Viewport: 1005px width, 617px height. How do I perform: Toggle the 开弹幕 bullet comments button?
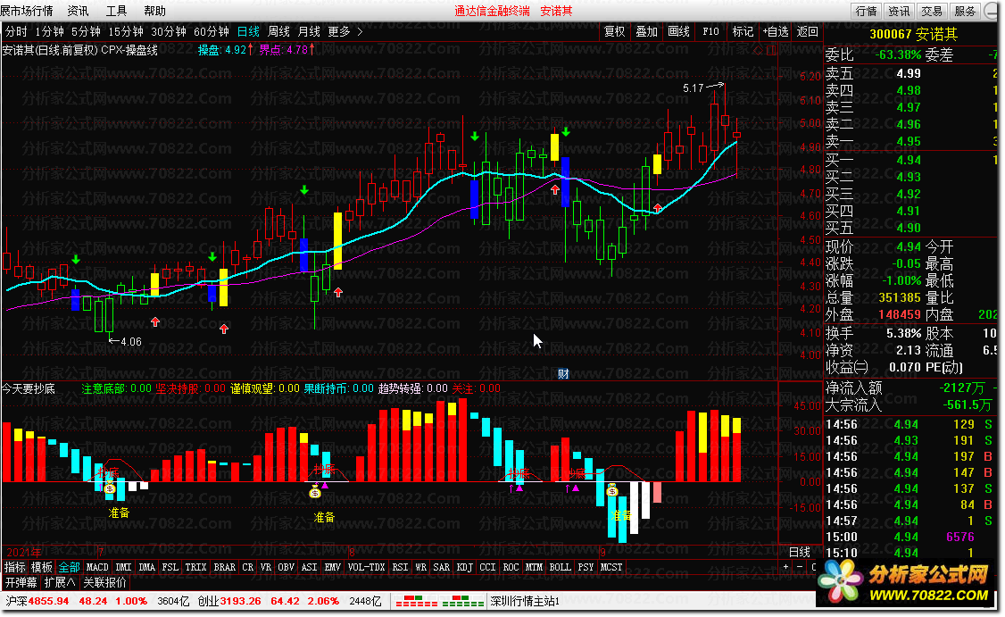pos(21,582)
